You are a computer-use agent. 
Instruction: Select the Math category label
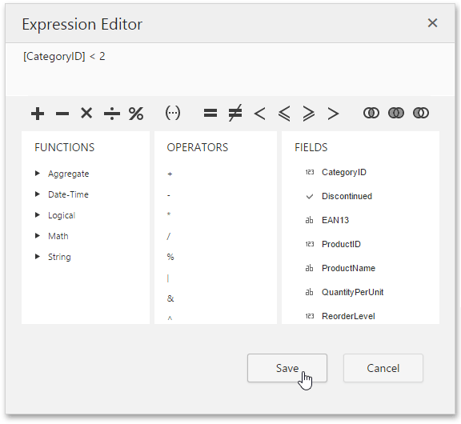58,236
